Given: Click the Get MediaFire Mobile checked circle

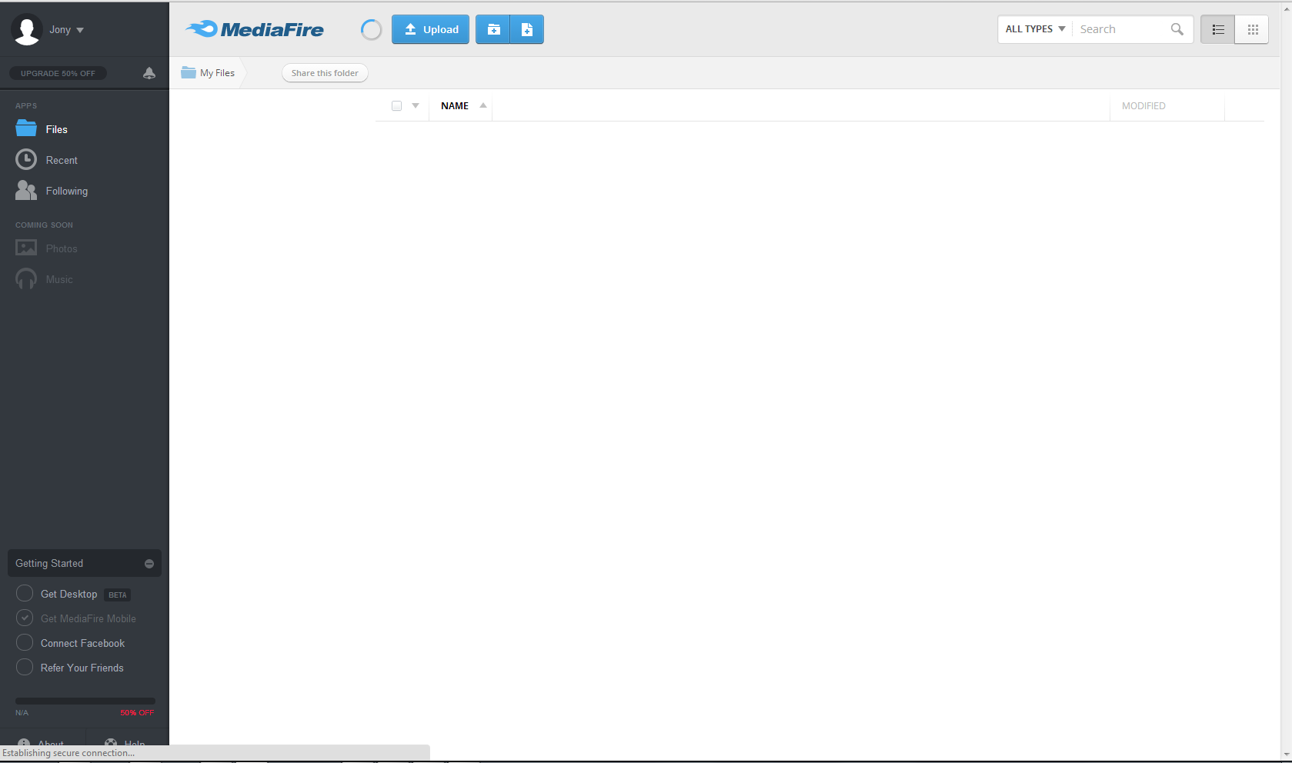Looking at the screenshot, I should pyautogui.click(x=25, y=618).
